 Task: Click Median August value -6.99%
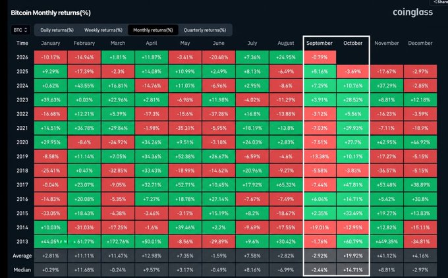(x=286, y=269)
